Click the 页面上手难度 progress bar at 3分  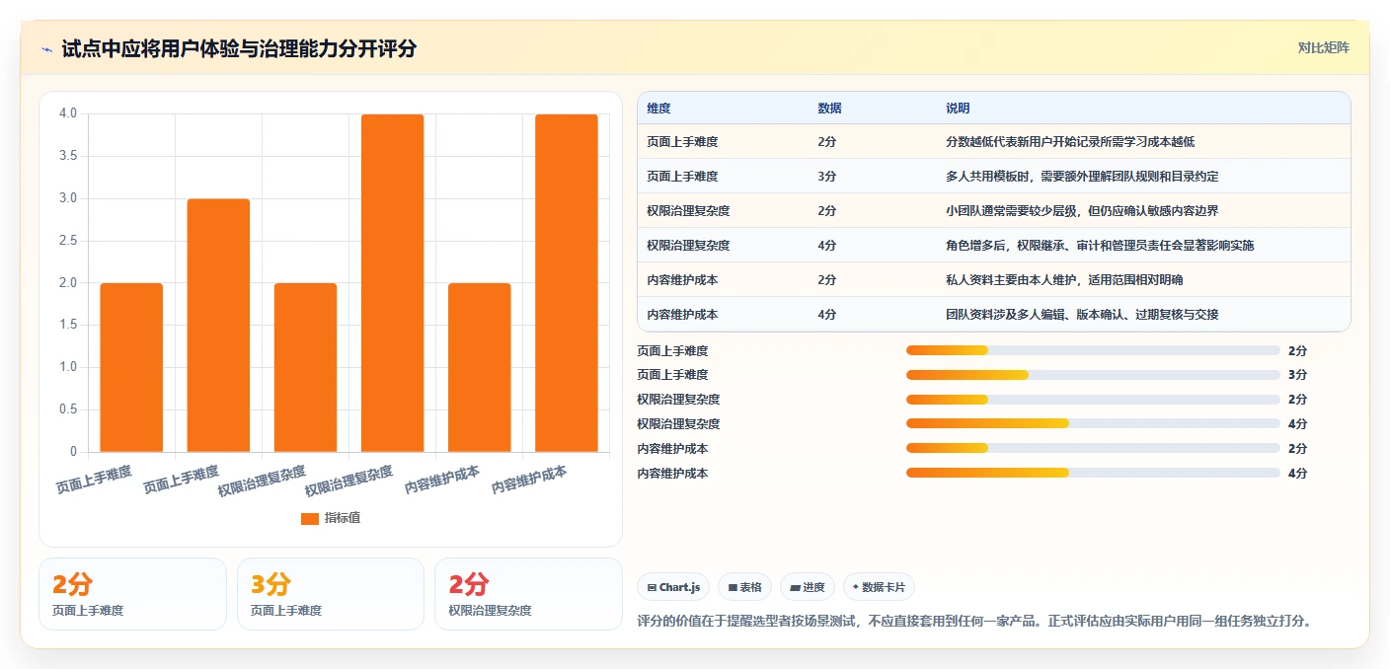1093,375
